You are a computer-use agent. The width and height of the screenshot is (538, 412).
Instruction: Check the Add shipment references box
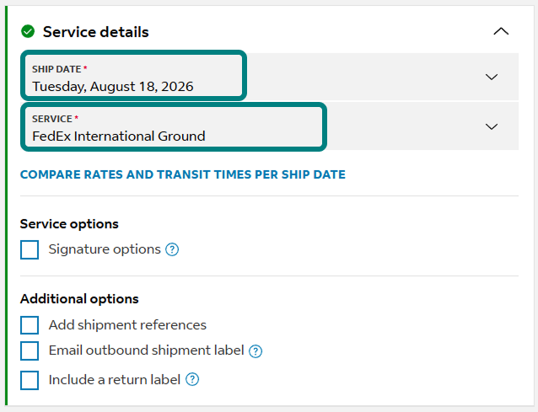pos(30,325)
